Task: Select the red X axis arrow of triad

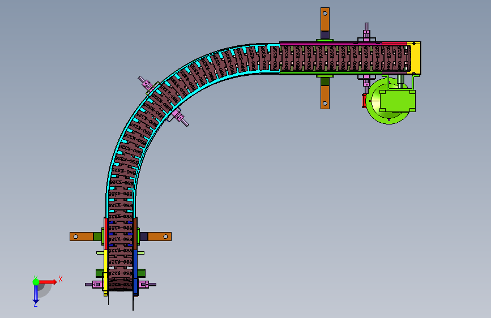Action: click(49, 282)
